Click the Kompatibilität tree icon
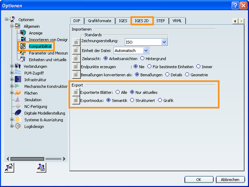 pyautogui.click(x=23, y=46)
